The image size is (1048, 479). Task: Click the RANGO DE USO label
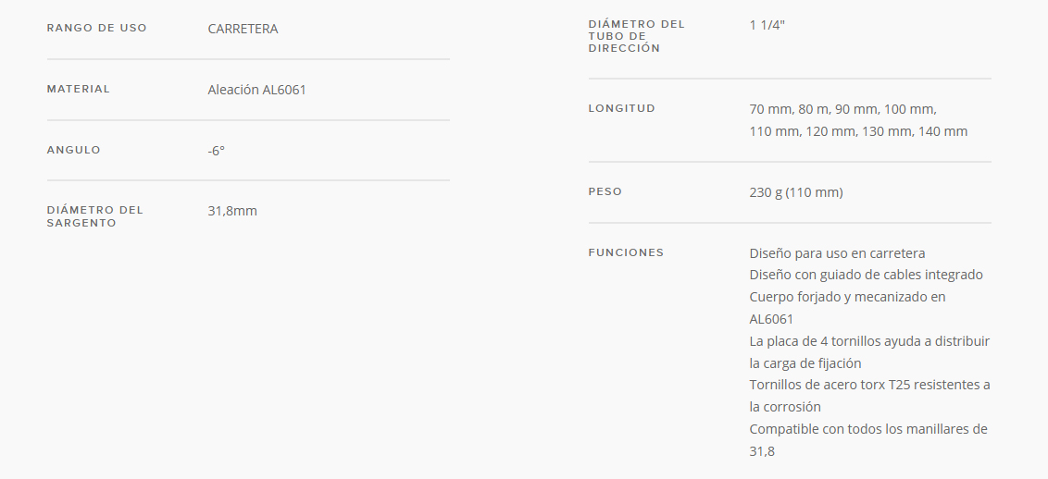(x=97, y=28)
